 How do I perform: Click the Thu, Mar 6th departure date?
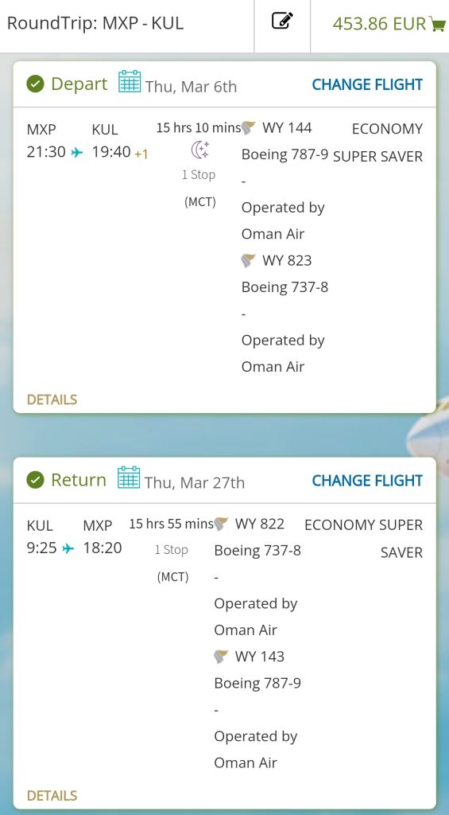click(191, 86)
